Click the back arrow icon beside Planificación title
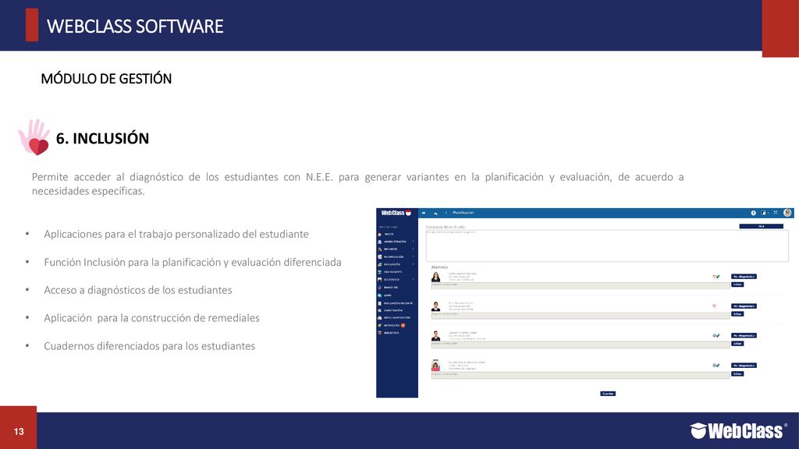The image size is (799, 449). pyautogui.click(x=435, y=214)
